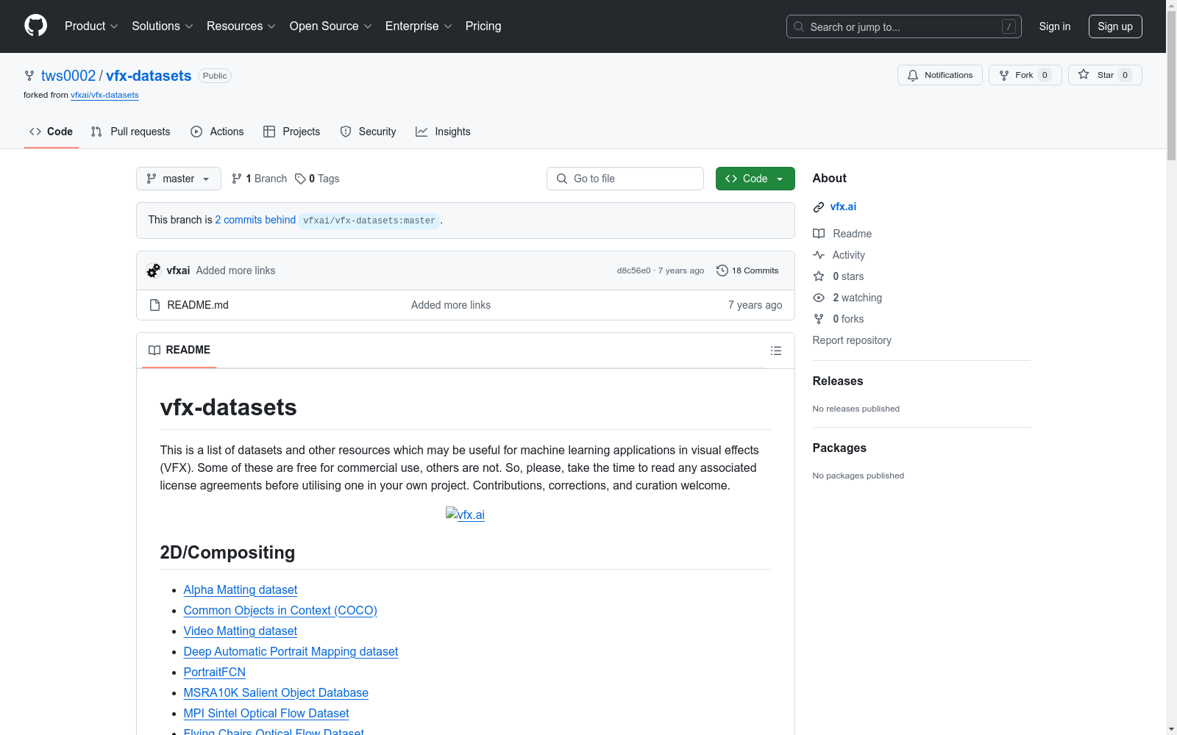1177x735 pixels.
Task: View the 2 watching link
Action: [x=847, y=298]
